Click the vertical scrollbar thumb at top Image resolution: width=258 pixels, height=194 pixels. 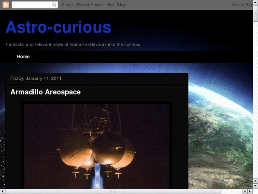click(x=256, y=14)
